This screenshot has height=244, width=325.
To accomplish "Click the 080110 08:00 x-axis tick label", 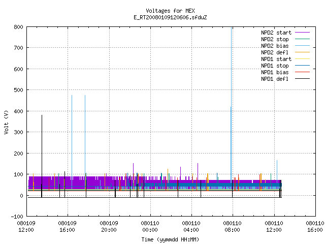I will point(233,227).
